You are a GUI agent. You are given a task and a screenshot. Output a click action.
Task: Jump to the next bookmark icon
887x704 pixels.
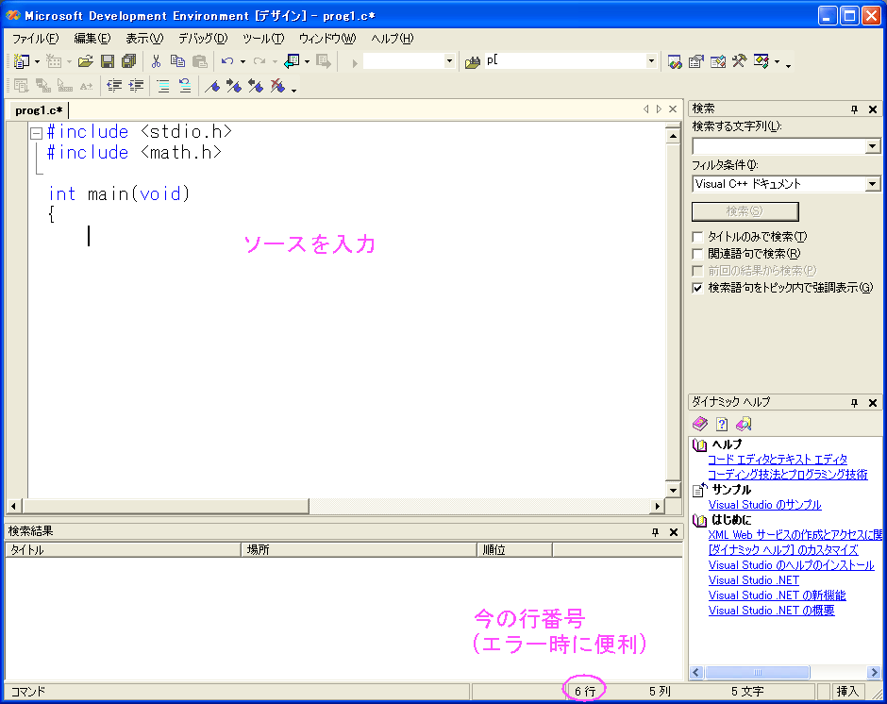(x=234, y=86)
